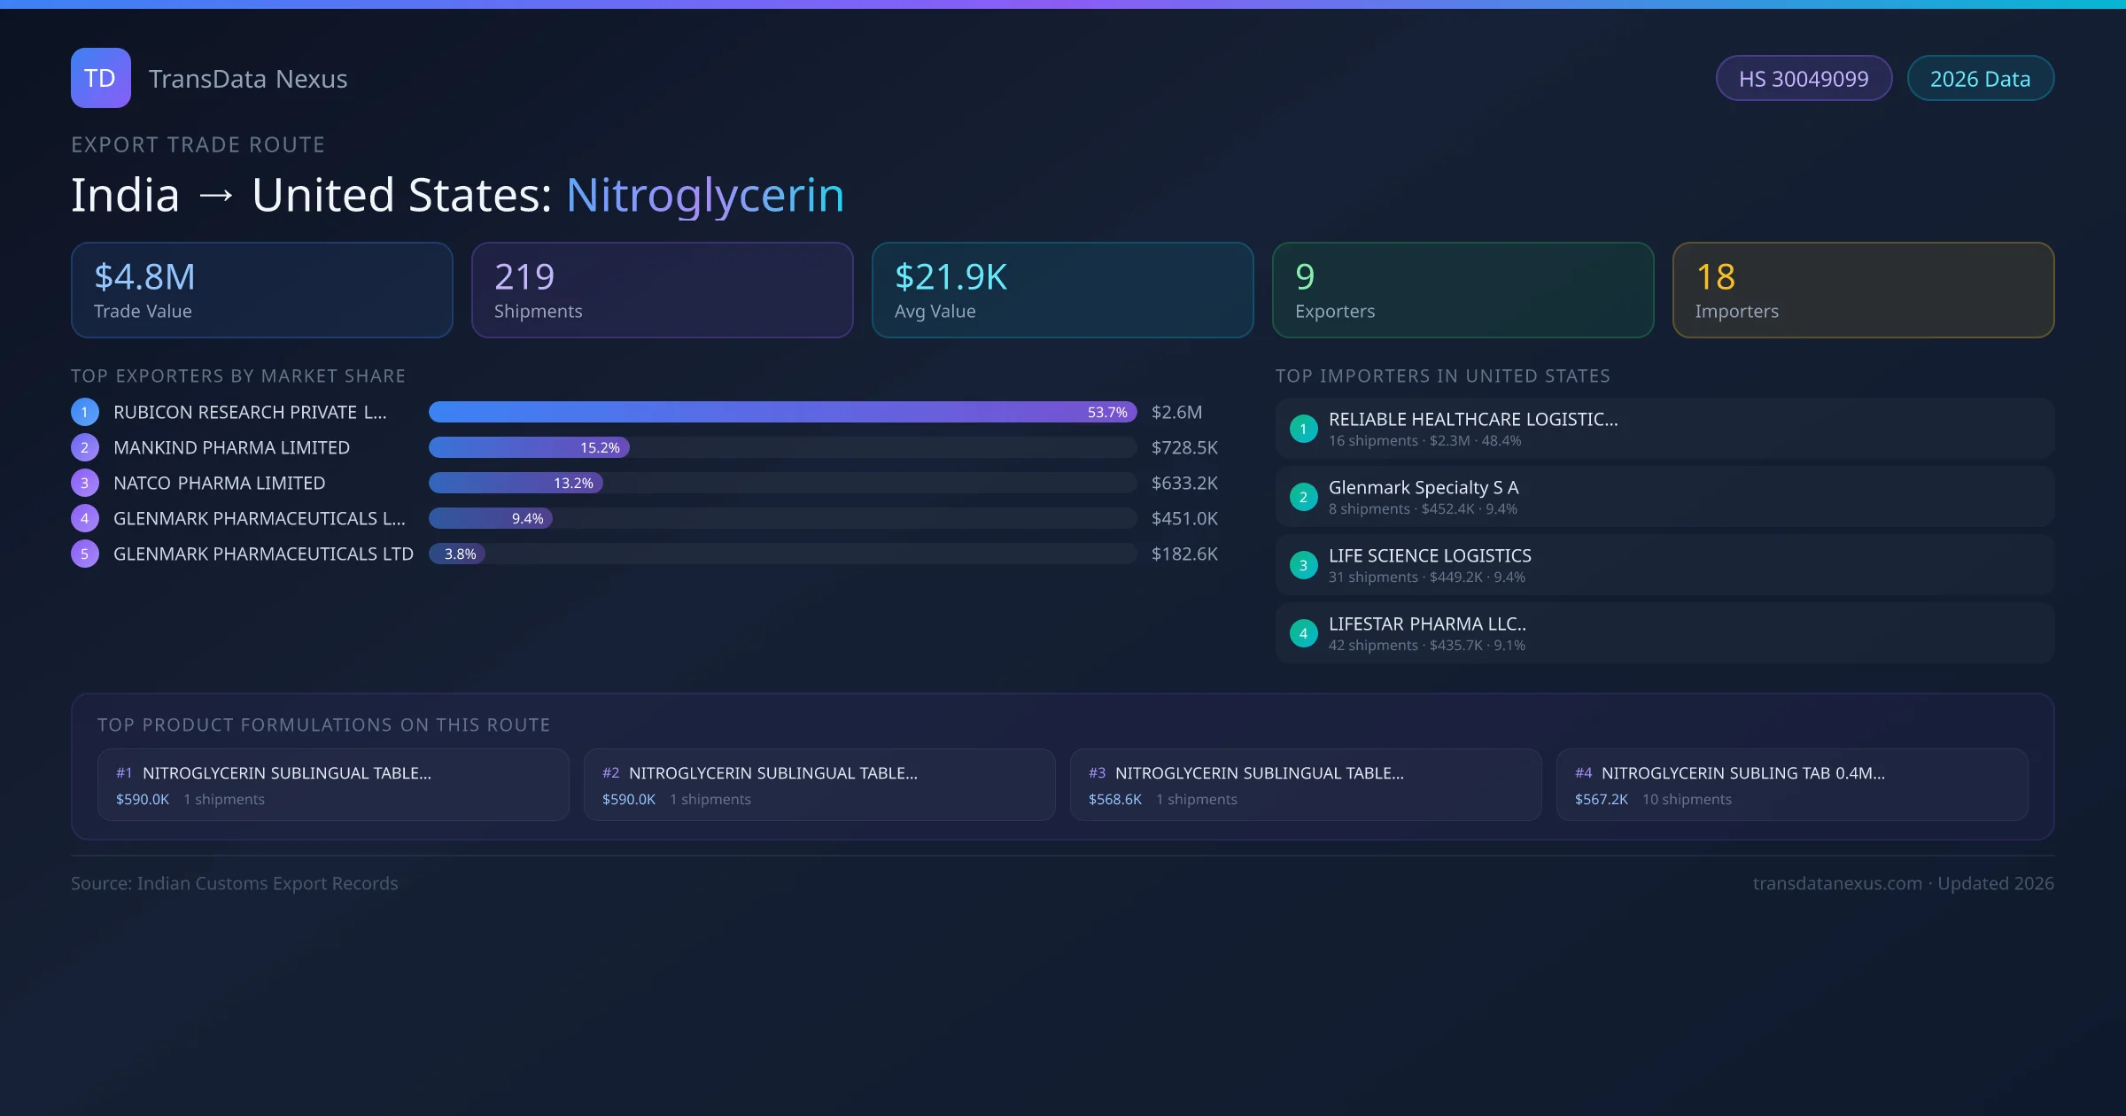Expand the #1 Nitroglycerin Sublingual Table entry
The width and height of the screenshot is (2126, 1116).
coord(333,784)
